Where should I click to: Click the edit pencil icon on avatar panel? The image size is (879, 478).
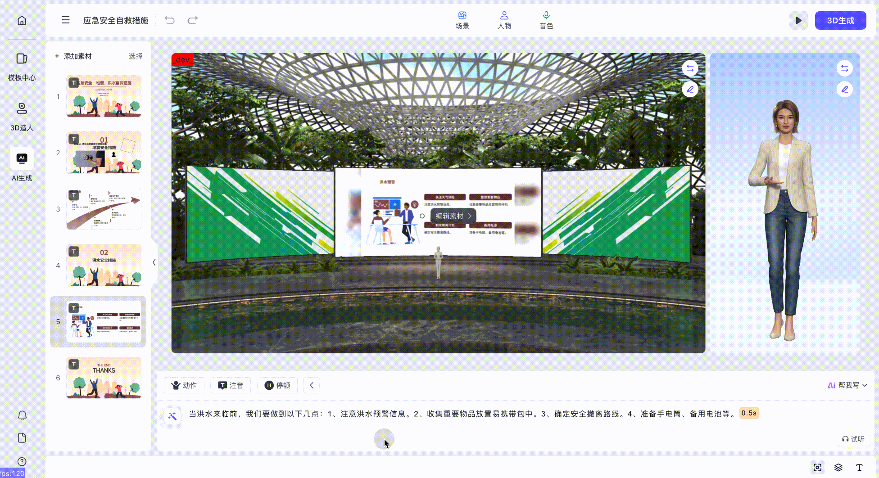[844, 90]
